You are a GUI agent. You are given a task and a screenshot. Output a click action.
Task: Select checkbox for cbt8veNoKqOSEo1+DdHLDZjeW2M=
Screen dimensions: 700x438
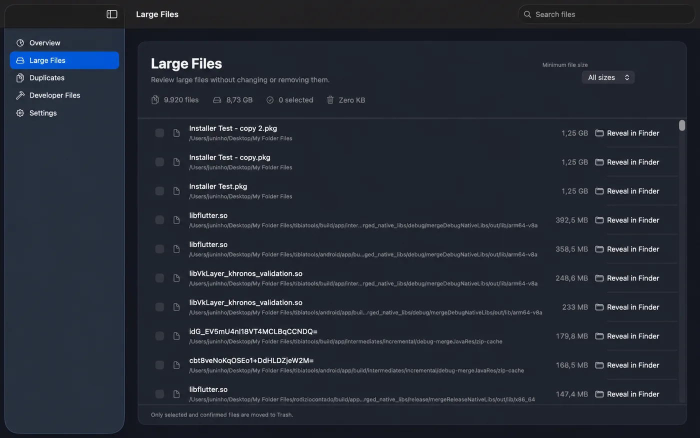click(159, 365)
